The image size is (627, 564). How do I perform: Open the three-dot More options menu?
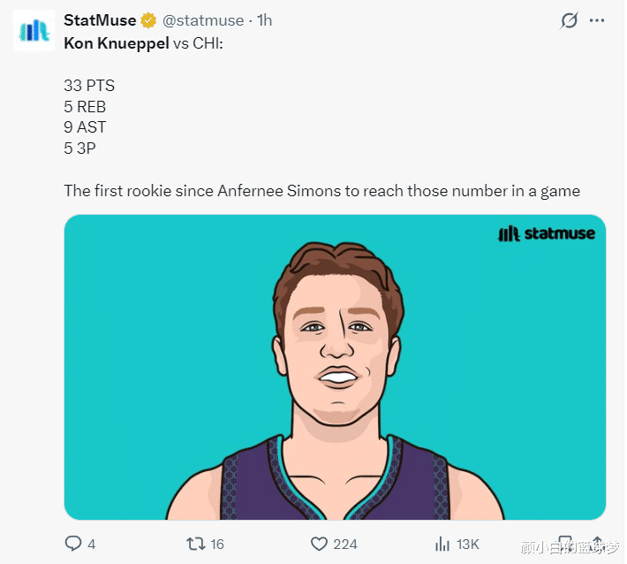point(599,20)
